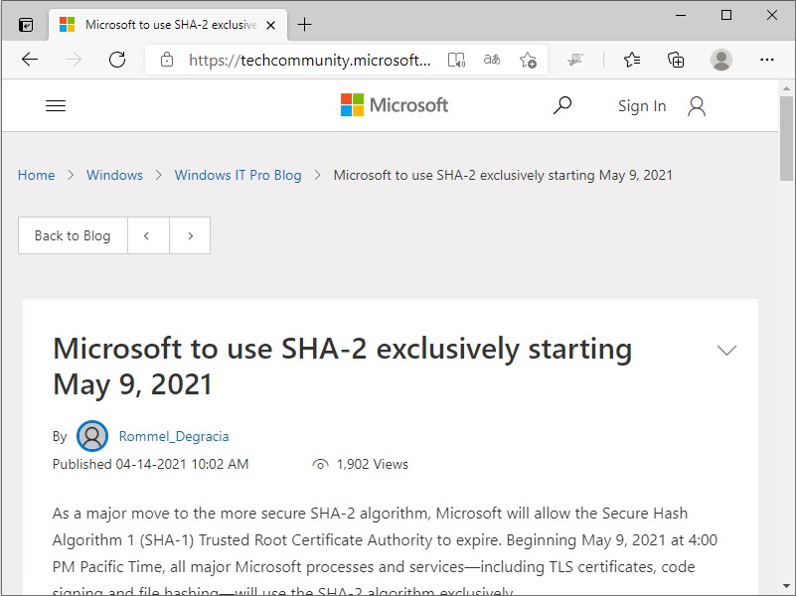
Task: View site security via the lock icon
Action: (166, 60)
